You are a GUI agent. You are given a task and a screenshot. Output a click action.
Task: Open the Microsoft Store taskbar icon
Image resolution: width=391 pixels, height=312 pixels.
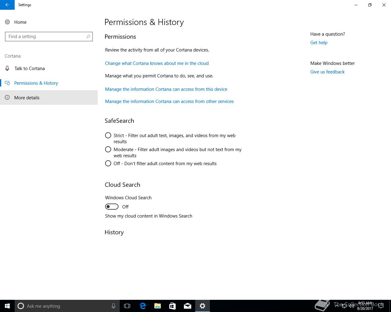[x=173, y=306]
